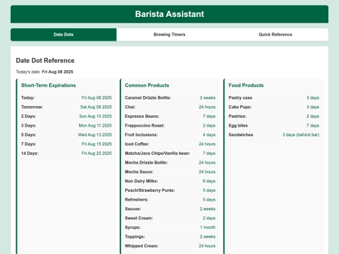The image size is (339, 254).
Task: Click the Fruit Inclusions label
Action: [x=141, y=135]
